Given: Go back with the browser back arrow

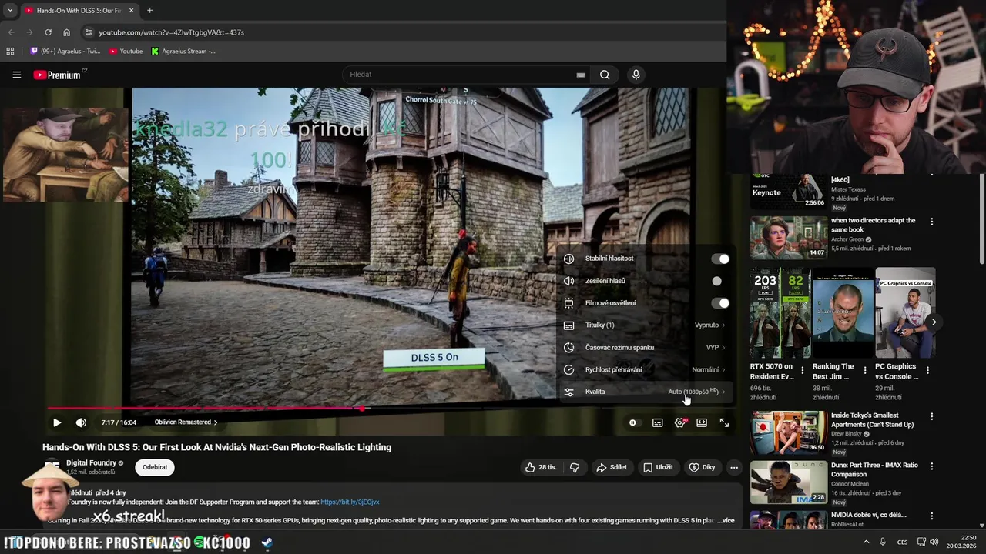Looking at the screenshot, I should click(11, 32).
